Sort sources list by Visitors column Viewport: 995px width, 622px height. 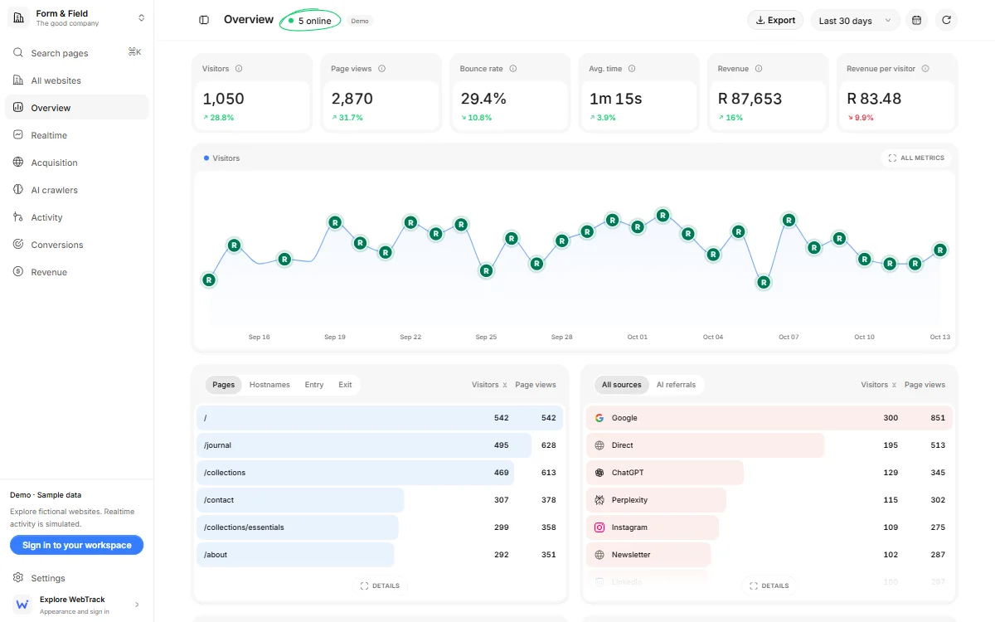click(879, 385)
